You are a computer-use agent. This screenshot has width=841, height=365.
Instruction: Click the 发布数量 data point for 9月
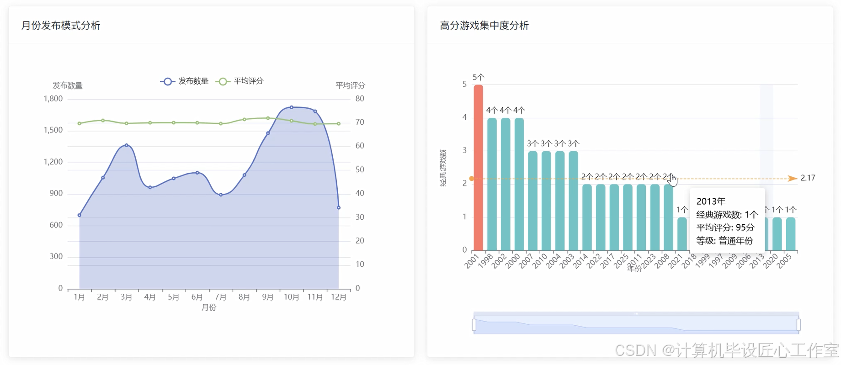(268, 133)
